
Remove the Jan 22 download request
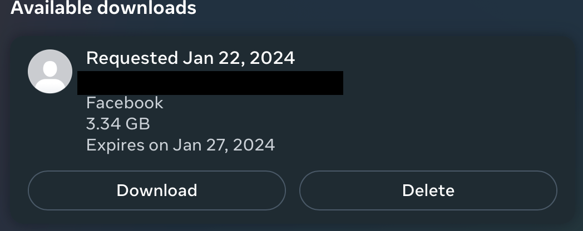pyautogui.click(x=428, y=190)
